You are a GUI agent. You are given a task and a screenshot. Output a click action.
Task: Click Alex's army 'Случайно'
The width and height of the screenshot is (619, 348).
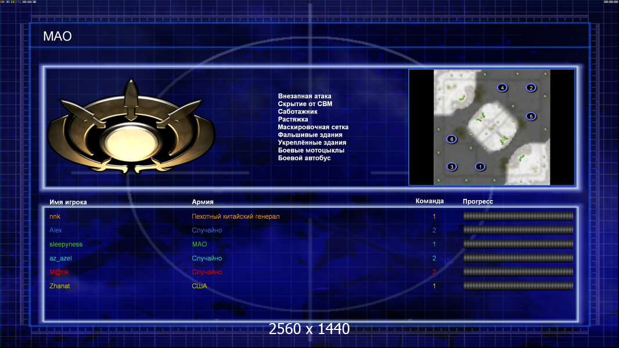tap(207, 230)
